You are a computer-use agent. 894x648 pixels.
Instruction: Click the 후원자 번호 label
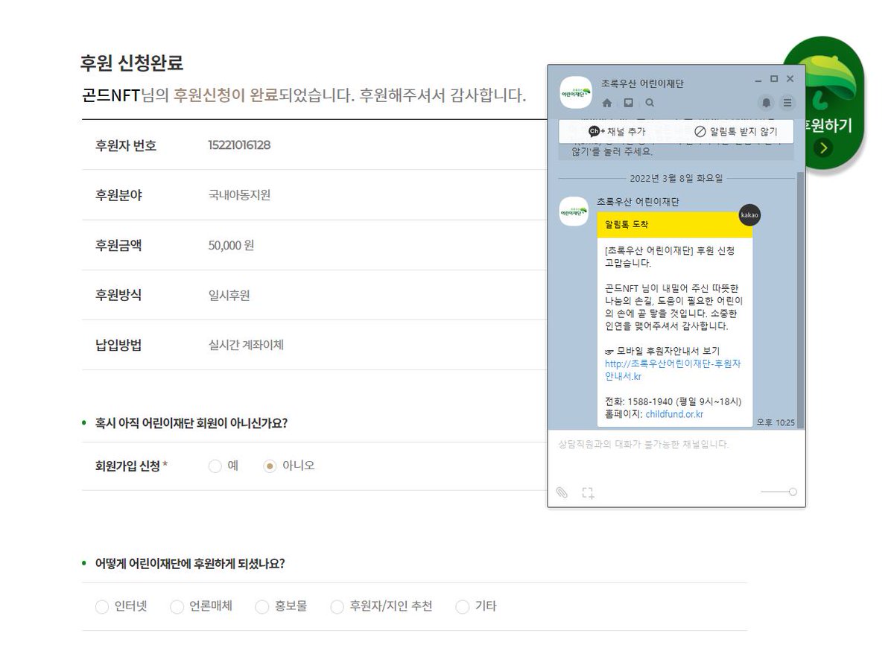tap(126, 145)
